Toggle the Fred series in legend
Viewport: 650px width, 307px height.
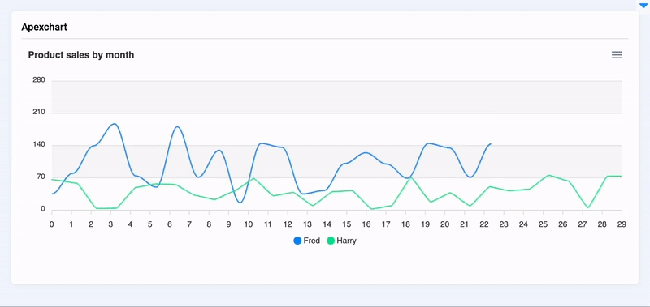(x=307, y=241)
